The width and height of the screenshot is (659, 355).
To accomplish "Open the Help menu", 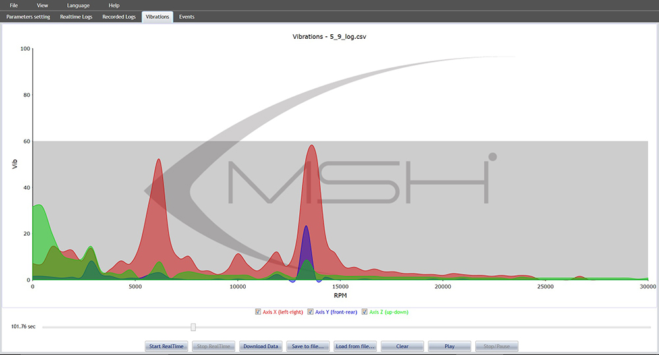I will pos(114,5).
